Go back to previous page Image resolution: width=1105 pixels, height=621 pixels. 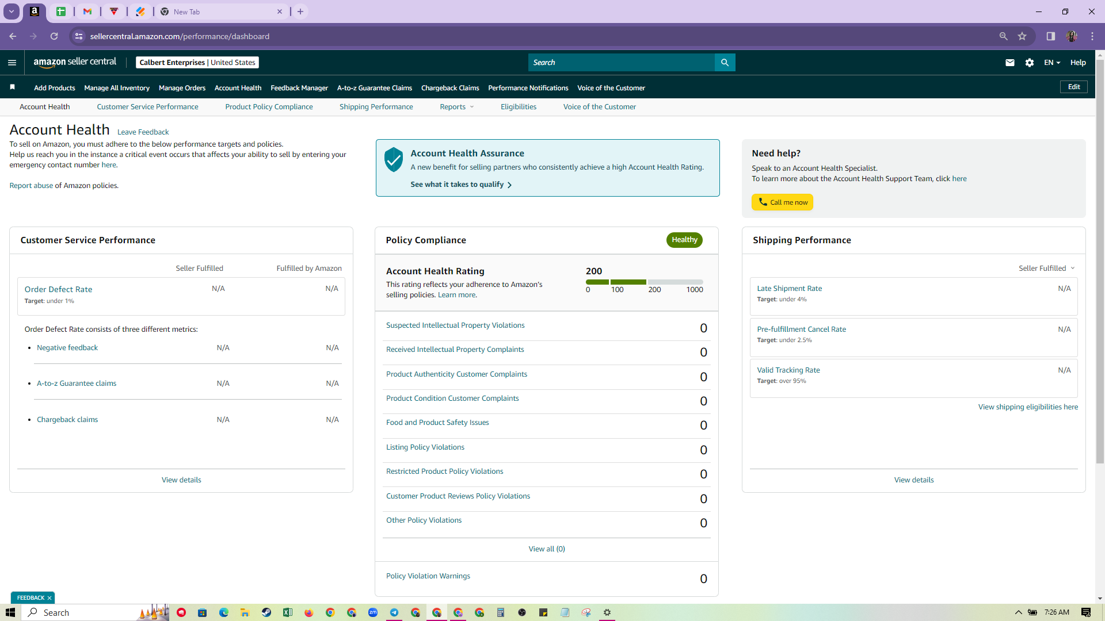(13, 36)
